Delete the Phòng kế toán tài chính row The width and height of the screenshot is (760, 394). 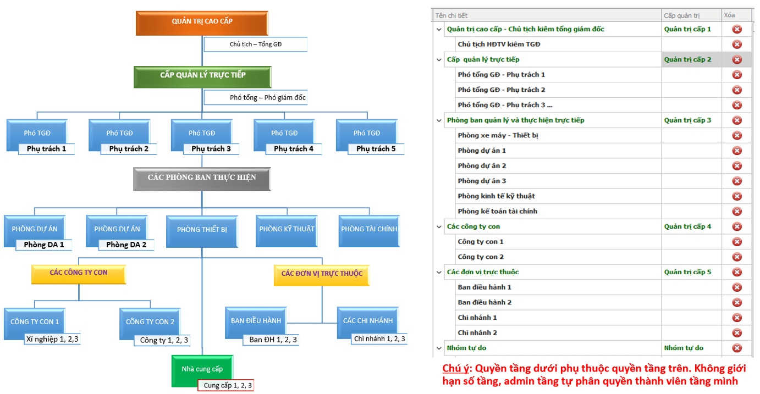pyautogui.click(x=737, y=212)
